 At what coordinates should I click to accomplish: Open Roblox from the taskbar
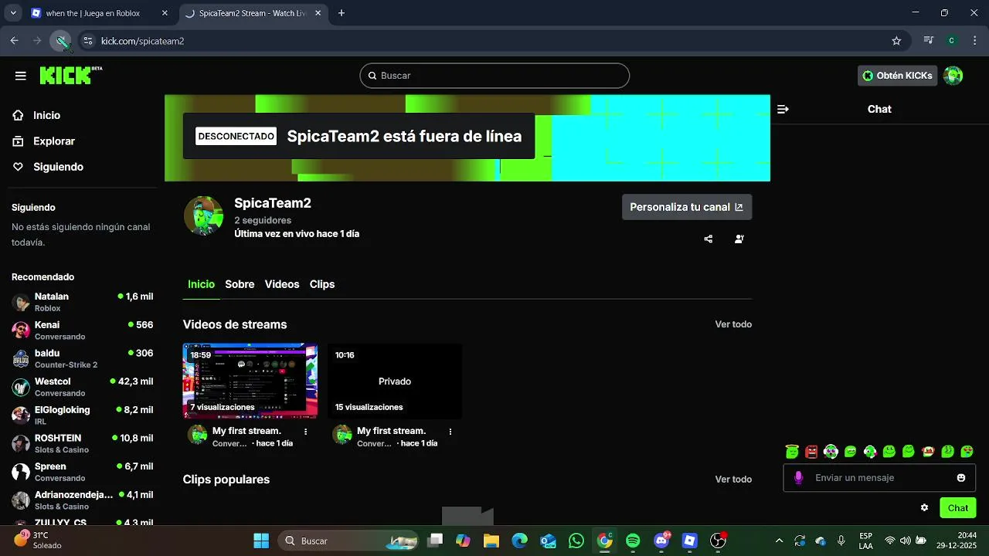[690, 541]
